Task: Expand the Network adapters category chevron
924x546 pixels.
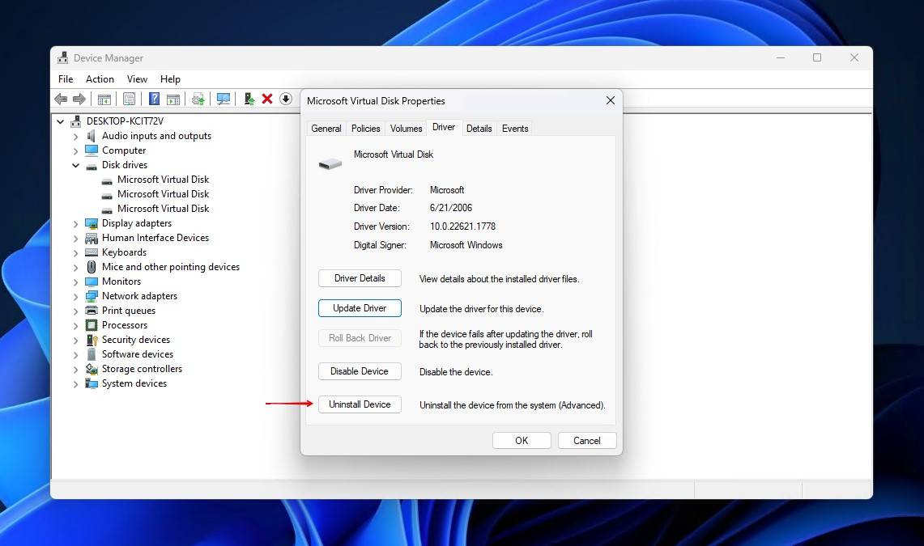Action: 75,297
